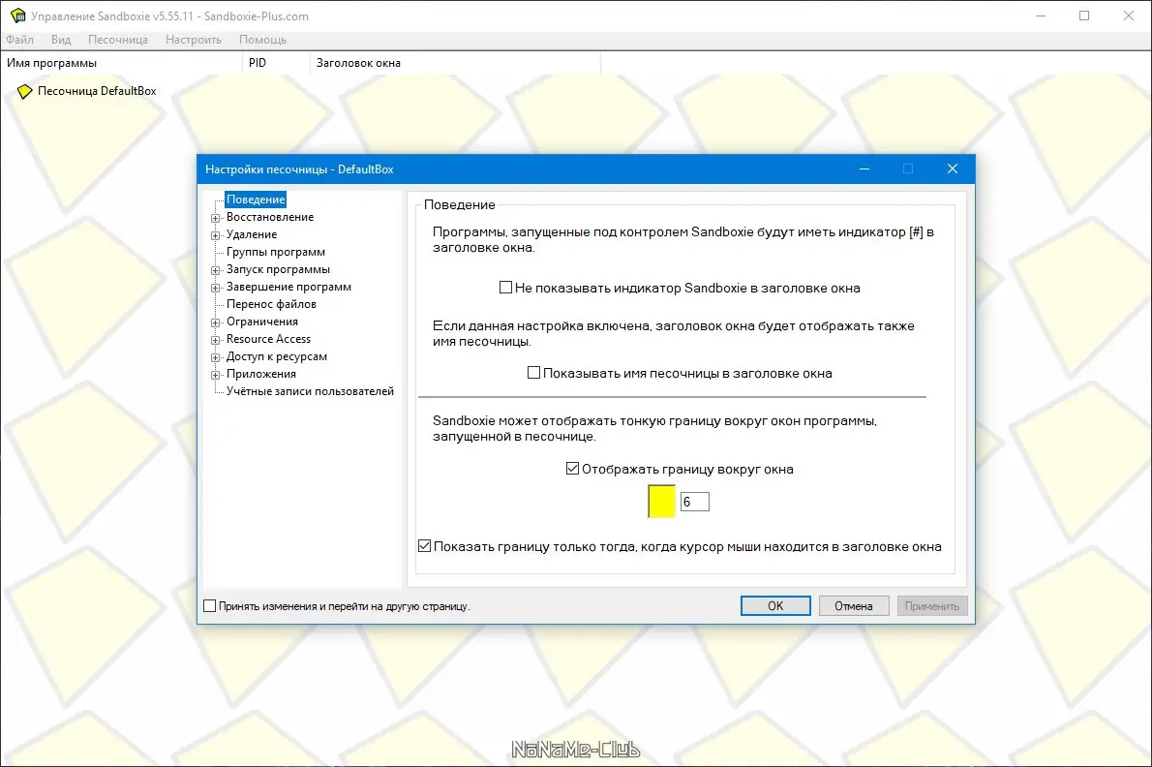Viewport: 1152px width, 767px height.
Task: Select Группы программ in settings tree
Action: pyautogui.click(x=276, y=252)
